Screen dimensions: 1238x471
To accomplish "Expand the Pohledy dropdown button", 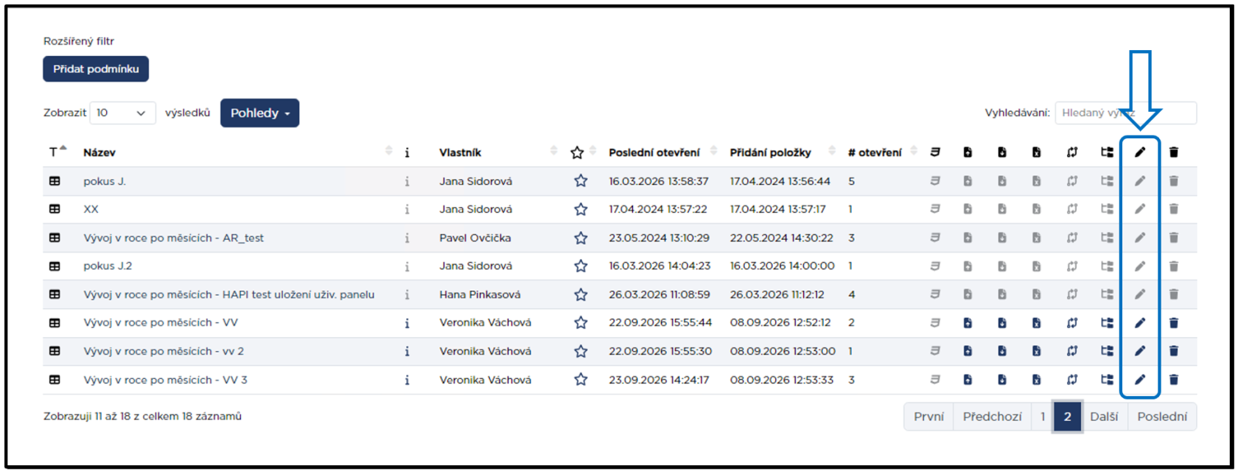I will 259,113.
